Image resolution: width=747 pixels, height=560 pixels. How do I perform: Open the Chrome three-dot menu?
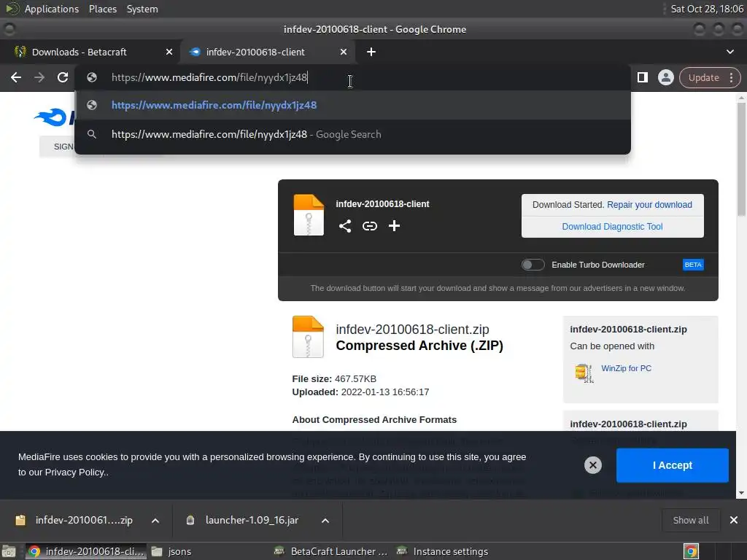tap(731, 77)
